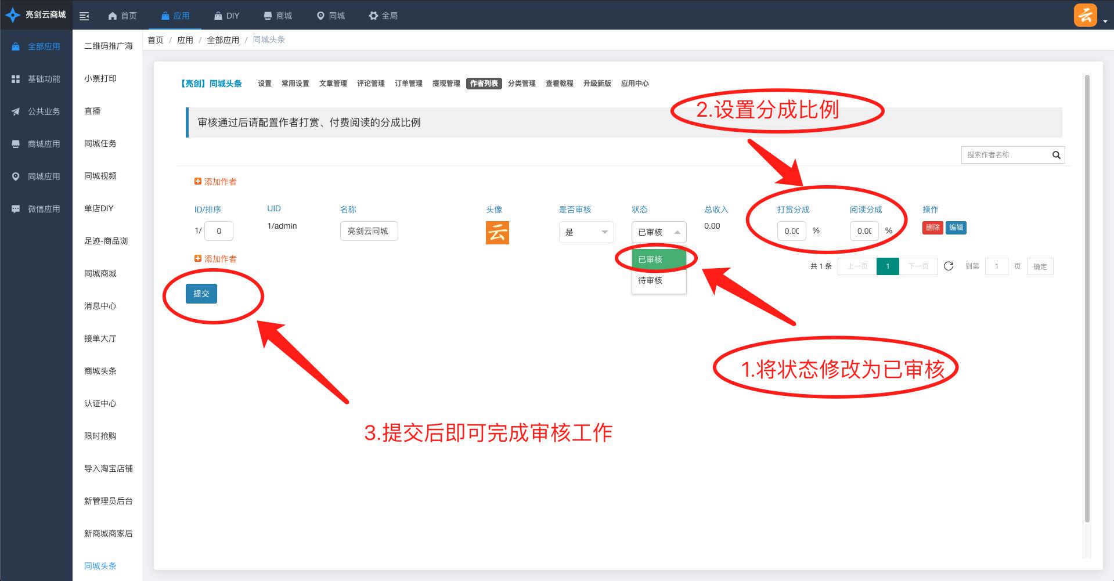
Task: Switch to the 提现管理 tab
Action: pos(446,84)
